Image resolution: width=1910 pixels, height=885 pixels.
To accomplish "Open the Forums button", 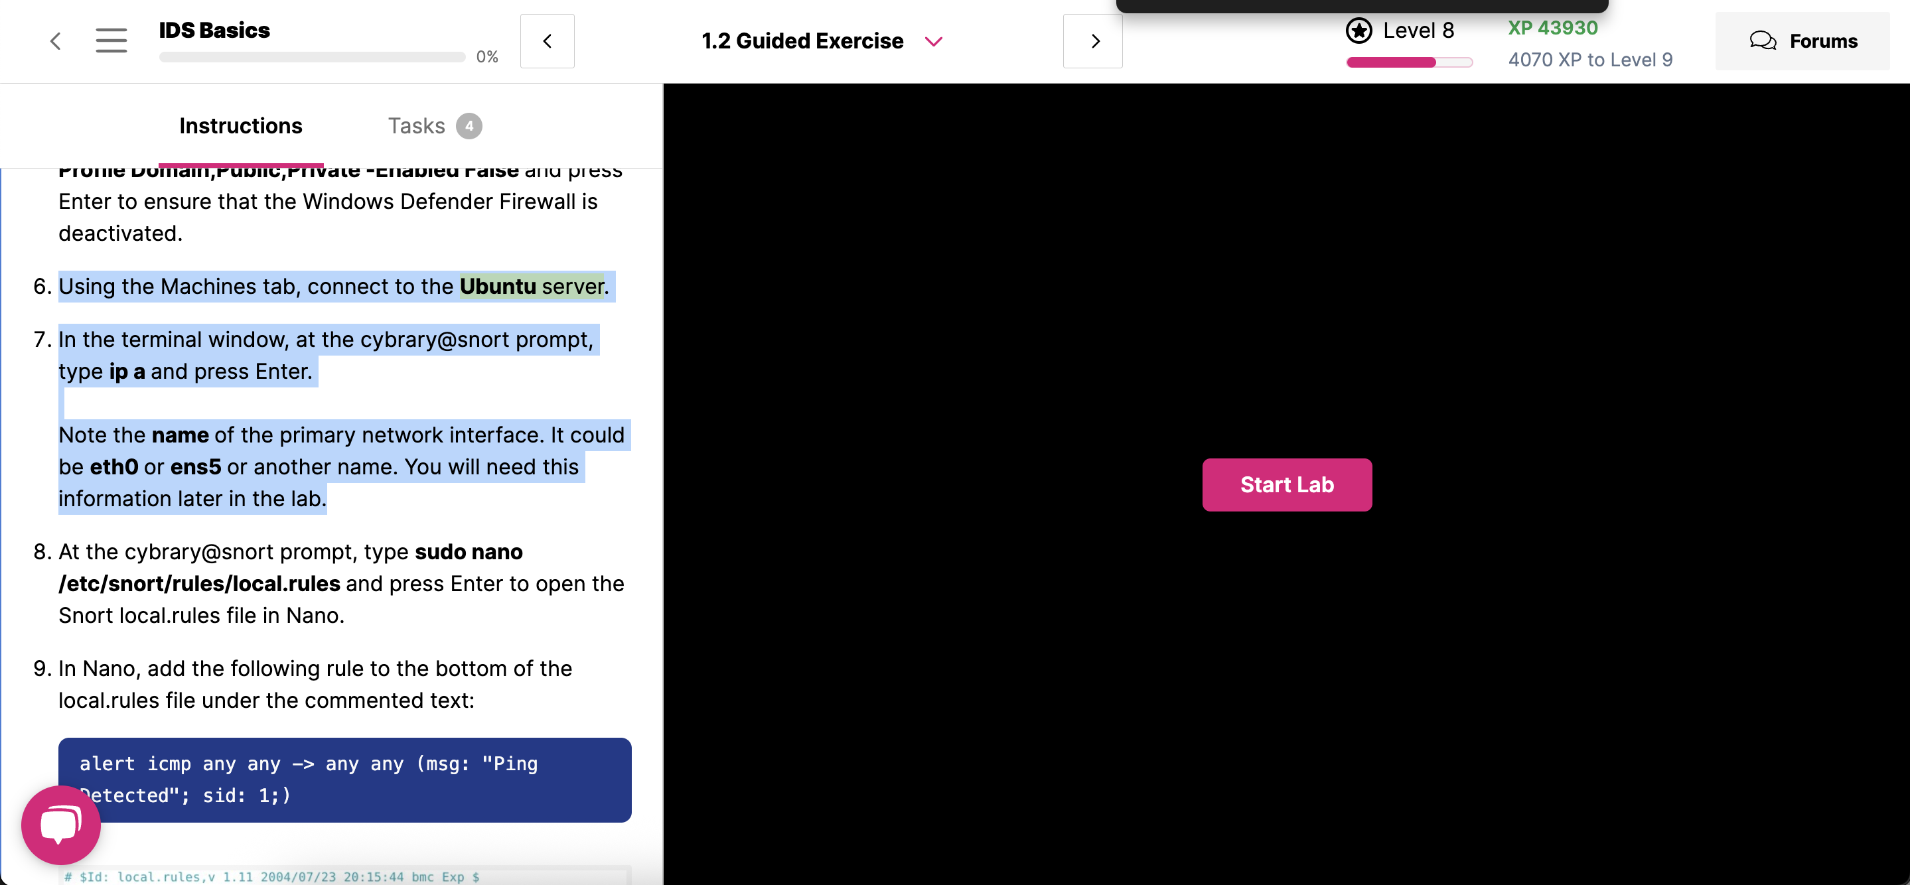I will 1802,40.
